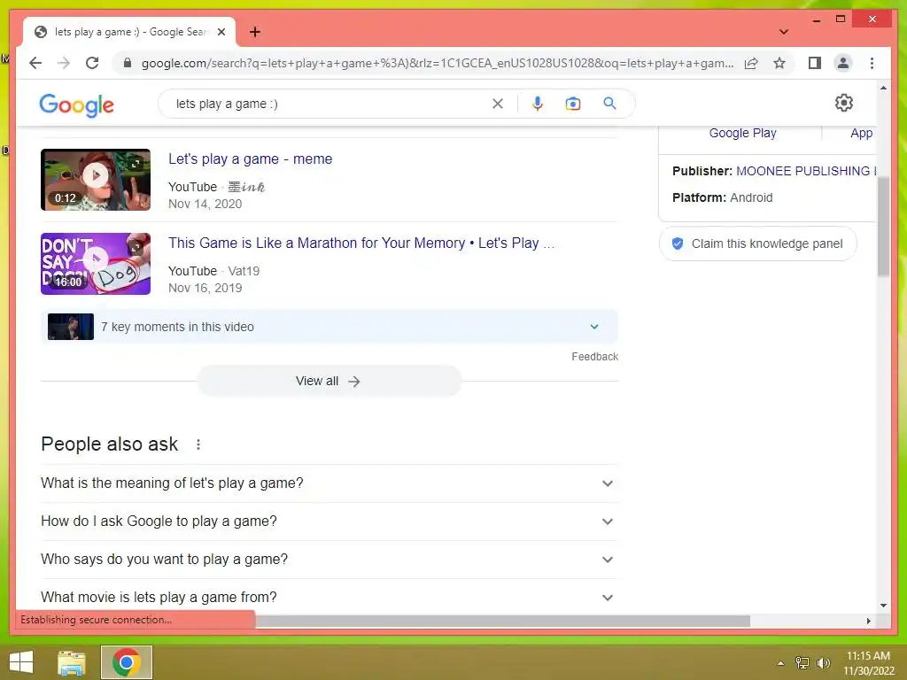Open the Google Play link in panel
This screenshot has width=907, height=680.
(742, 133)
